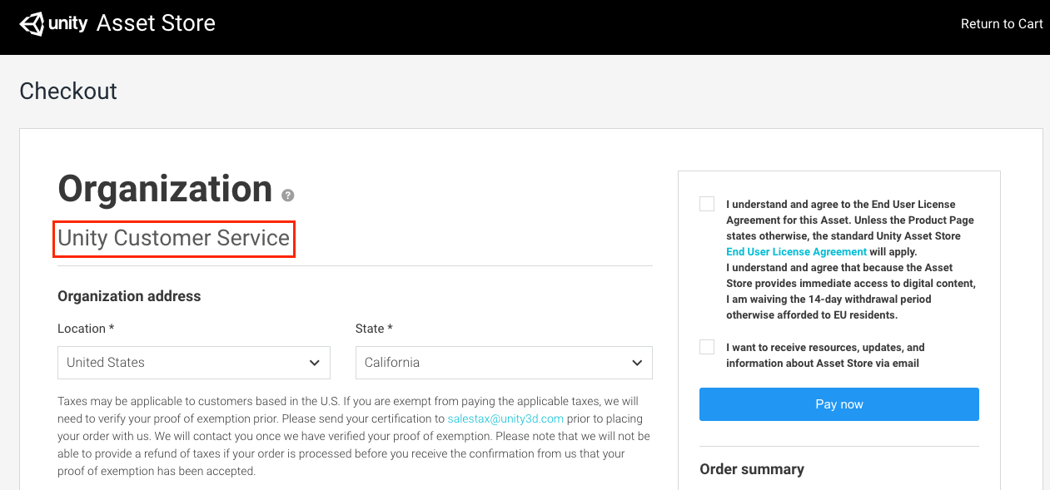Screen dimensions: 1050x490
Task: Click the State field label
Action: pyautogui.click(x=374, y=329)
